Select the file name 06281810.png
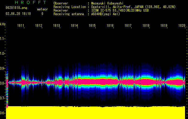The width and height of the screenshot is (188, 119). pos(16,8)
